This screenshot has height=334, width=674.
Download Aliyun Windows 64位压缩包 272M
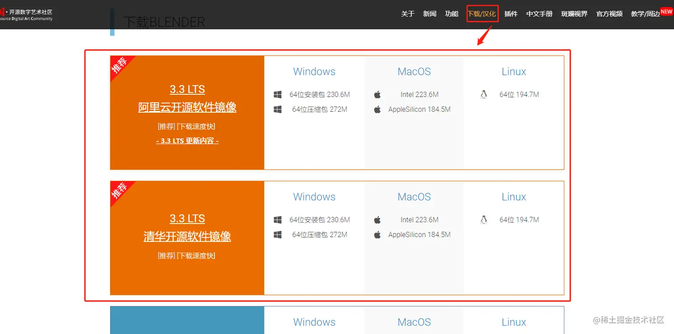pyautogui.click(x=320, y=109)
